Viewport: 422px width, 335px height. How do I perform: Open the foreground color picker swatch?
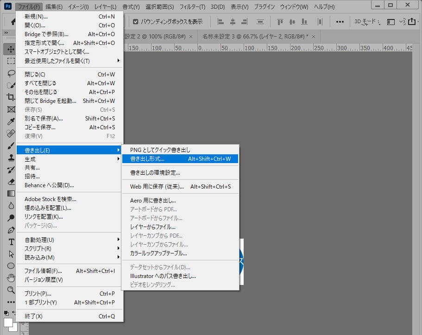(8, 322)
